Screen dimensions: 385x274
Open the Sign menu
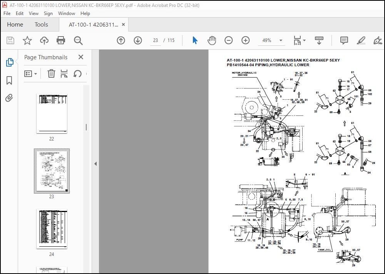point(48,13)
